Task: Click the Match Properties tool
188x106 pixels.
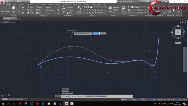Action: [124, 10]
